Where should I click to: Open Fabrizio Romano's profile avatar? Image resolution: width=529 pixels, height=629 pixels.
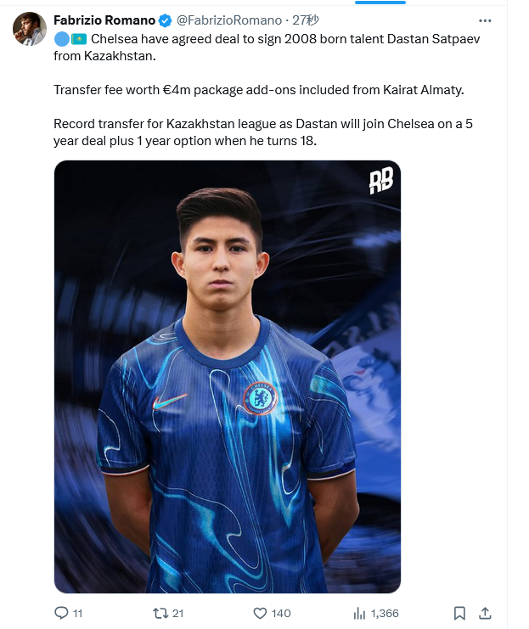(30, 29)
